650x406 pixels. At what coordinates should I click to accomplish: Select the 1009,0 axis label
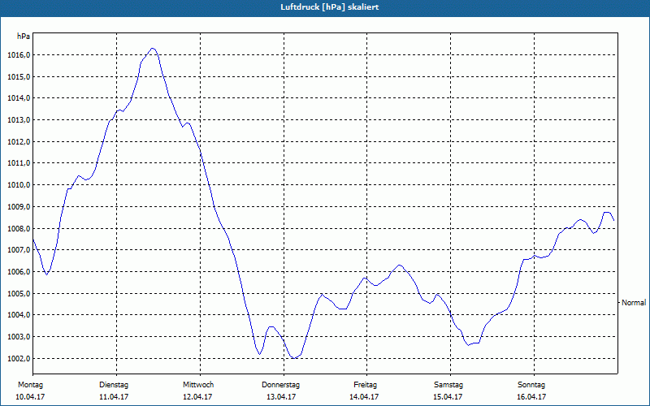[x=17, y=207]
